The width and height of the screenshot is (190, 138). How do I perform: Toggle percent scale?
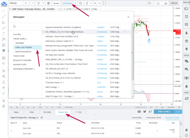(x=157, y=107)
